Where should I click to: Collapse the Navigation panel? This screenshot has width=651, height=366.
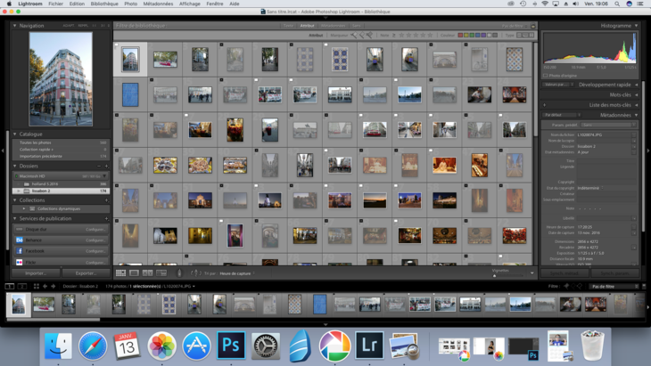[15, 26]
